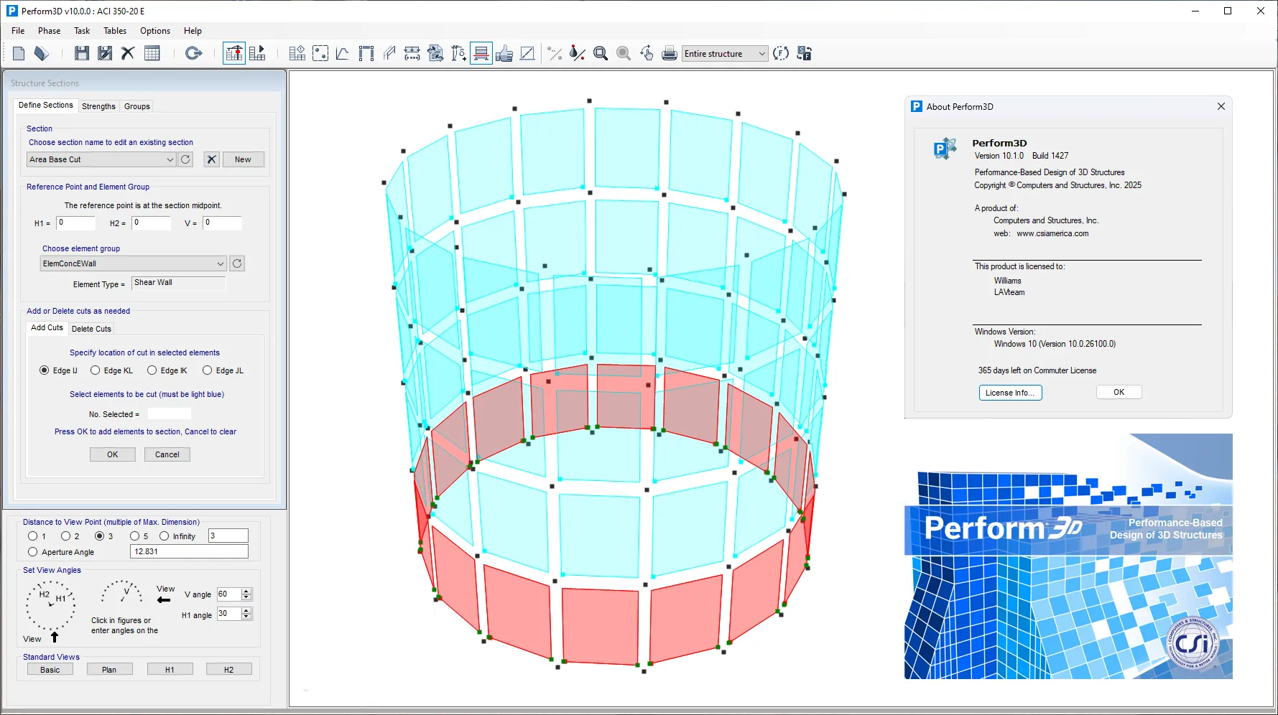This screenshot has height=715, width=1278.
Task: Click the New section button
Action: (243, 159)
